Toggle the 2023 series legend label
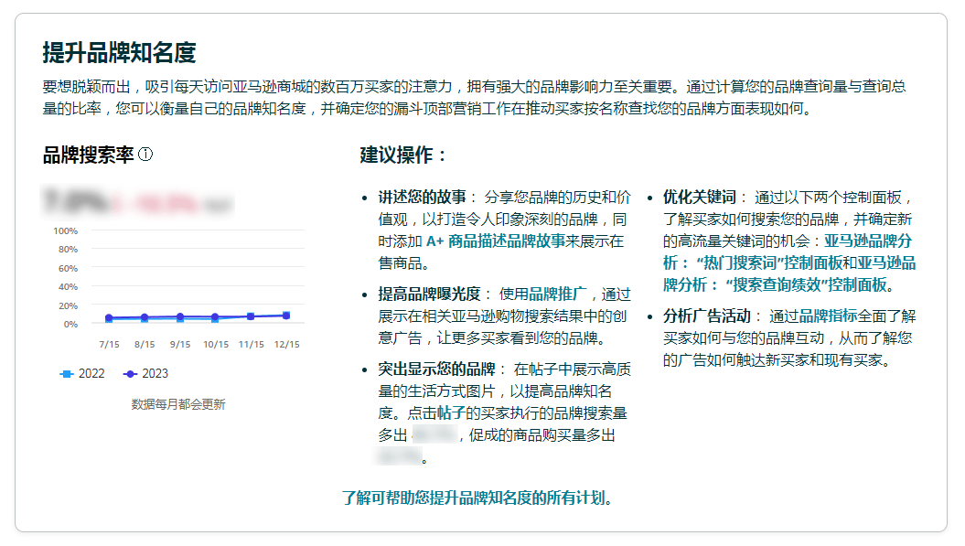965x546 pixels. [x=155, y=373]
